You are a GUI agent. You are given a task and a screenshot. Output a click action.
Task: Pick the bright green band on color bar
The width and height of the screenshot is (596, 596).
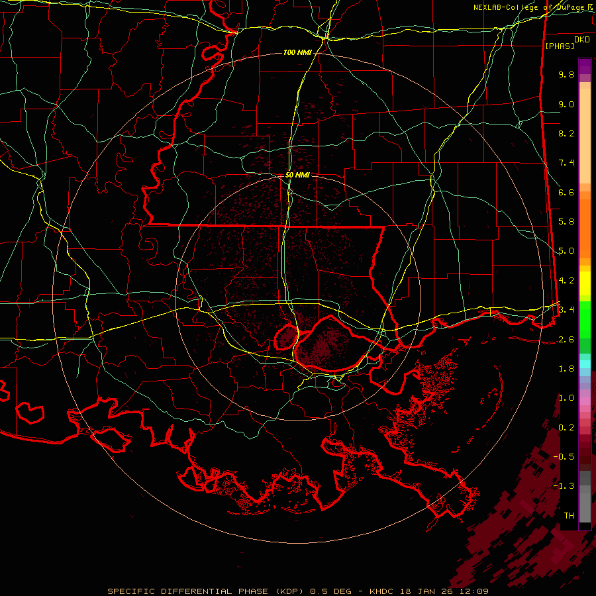click(585, 320)
